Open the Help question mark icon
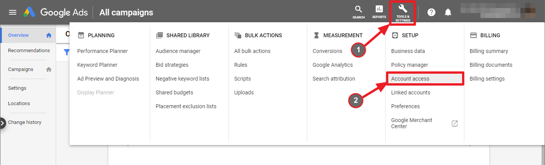 [x=431, y=12]
